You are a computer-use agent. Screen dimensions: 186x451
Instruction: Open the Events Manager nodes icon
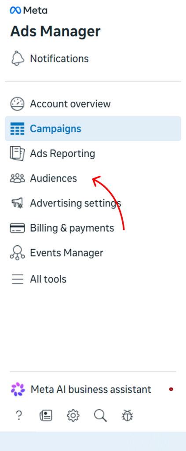pyautogui.click(x=17, y=253)
